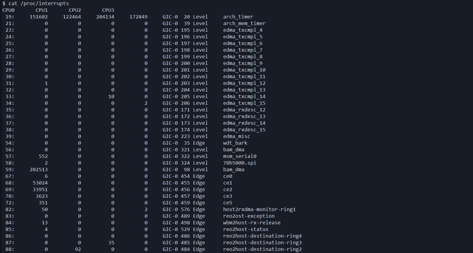Select the CPU2 column header
Image resolution: width=473 pixels, height=253 pixels.
(75, 10)
